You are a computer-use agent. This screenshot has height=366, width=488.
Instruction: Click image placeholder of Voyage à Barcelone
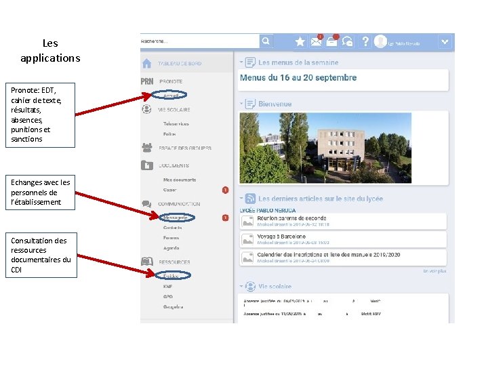pos(248,240)
